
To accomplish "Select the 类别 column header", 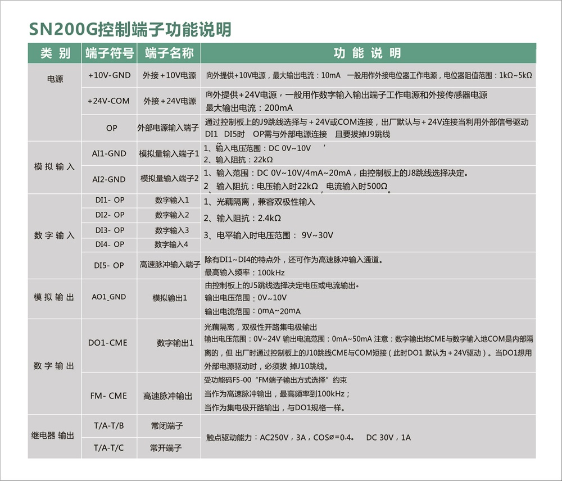I will [x=55, y=53].
